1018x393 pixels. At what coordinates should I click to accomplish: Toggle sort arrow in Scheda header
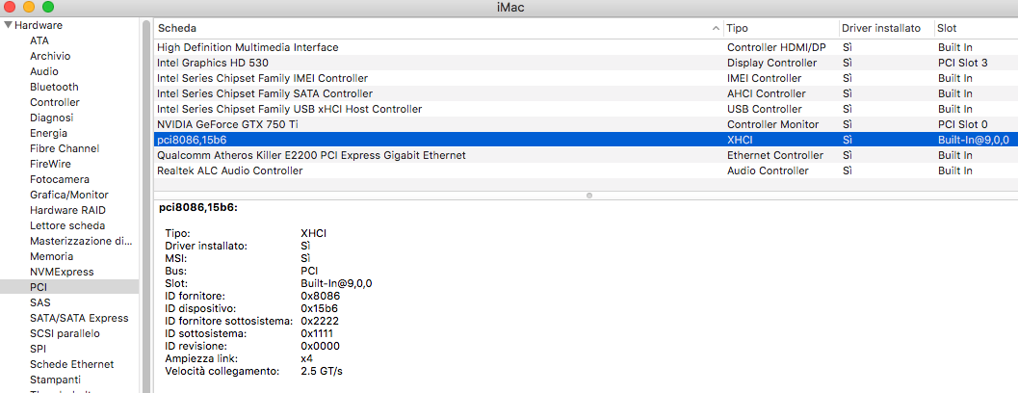click(x=717, y=29)
